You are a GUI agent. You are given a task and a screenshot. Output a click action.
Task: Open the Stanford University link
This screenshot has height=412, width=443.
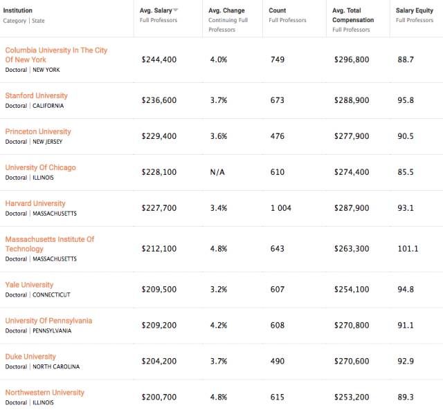pyautogui.click(x=37, y=95)
